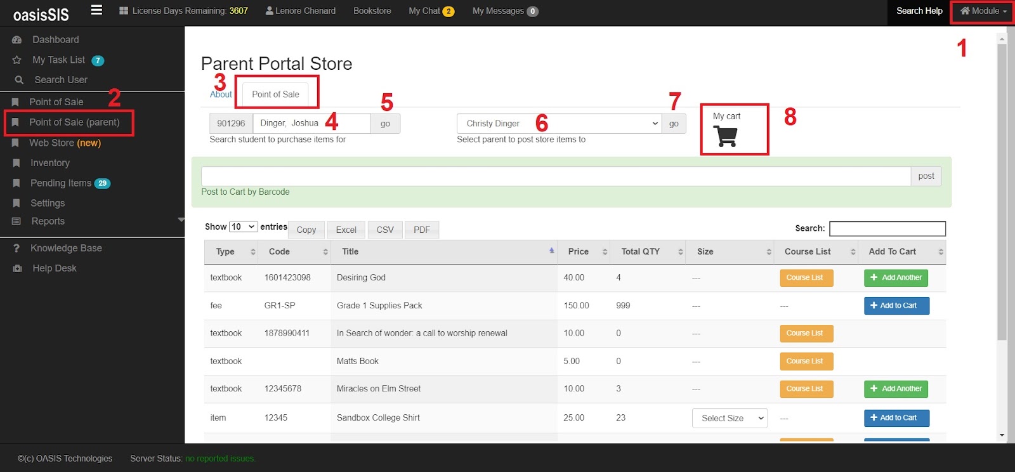Click the user icon beside Lenore Chenard
Screen dimensions: 1015x472
(x=270, y=11)
